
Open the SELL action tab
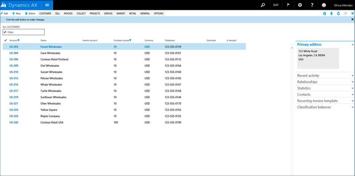point(58,14)
